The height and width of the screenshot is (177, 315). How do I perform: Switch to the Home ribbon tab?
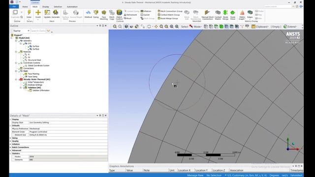25,7
